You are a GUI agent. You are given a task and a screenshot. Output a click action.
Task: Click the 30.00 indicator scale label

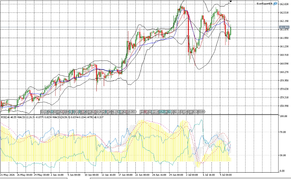click(x=283, y=155)
